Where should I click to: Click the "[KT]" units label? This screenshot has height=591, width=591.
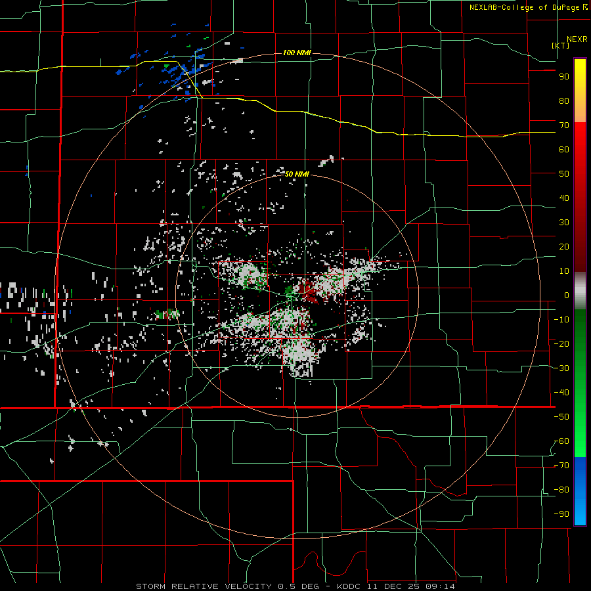561,45
